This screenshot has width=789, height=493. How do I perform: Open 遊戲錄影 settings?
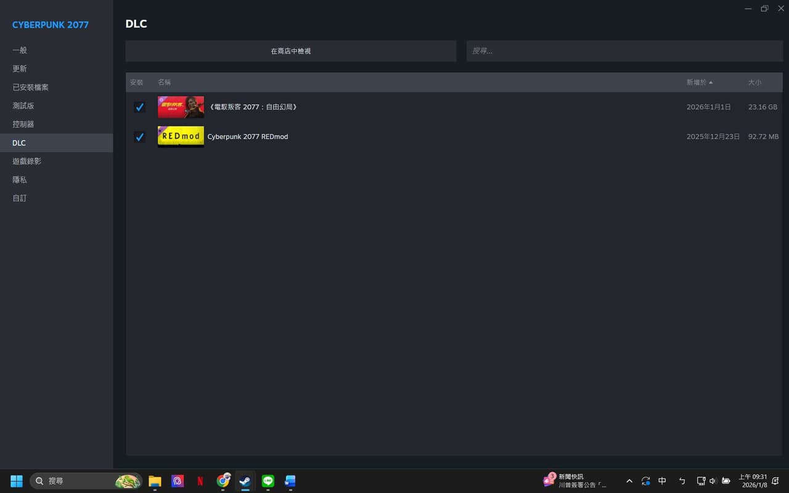point(27,161)
